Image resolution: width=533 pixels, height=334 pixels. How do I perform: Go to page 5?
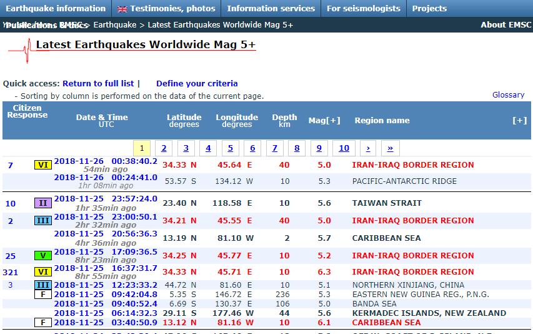pos(231,148)
